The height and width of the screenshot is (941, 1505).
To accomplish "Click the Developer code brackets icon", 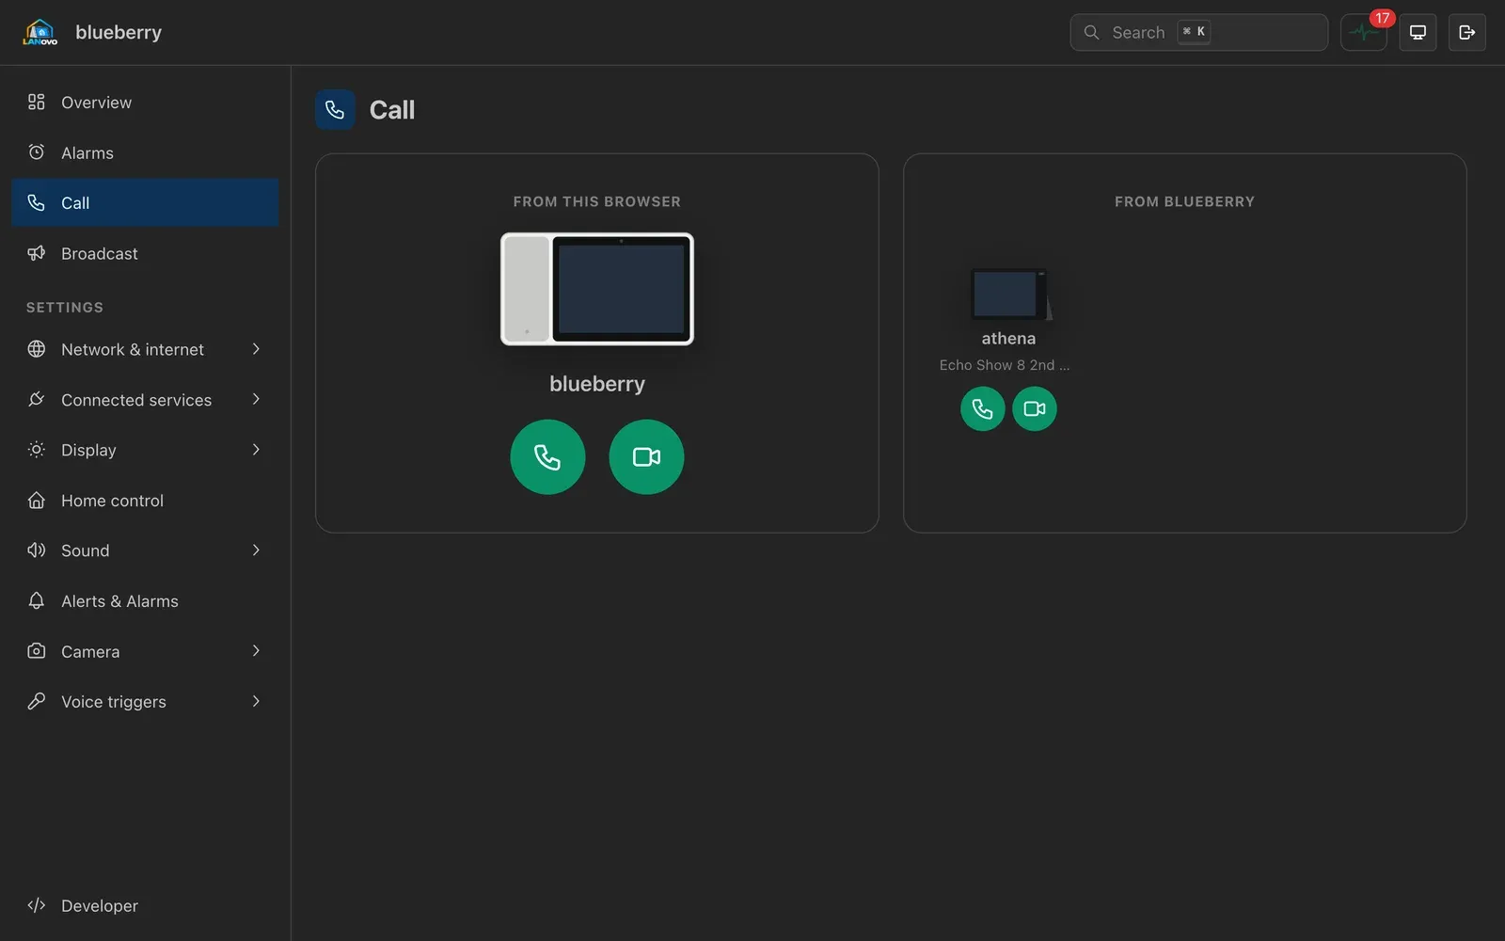I will [37, 905].
